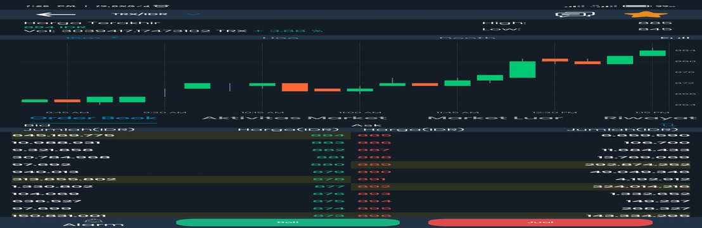Click the TRX/IDR pair title
Viewport: 702px width, 228px height.
click(x=139, y=15)
